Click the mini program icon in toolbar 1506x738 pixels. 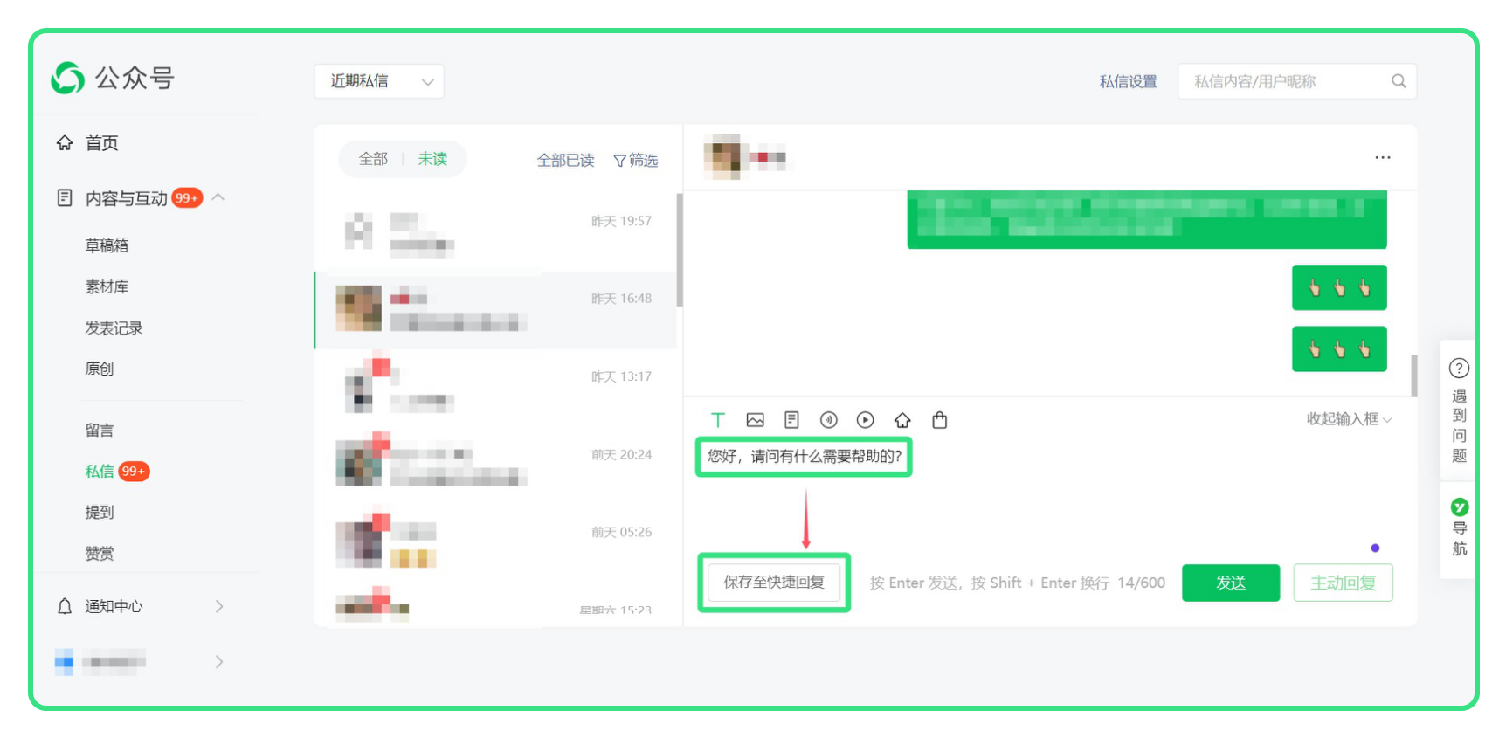point(902,420)
